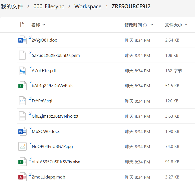This screenshot has width=195, height=183.
Task: Click modified time of ZmoLUdepq.mdb
Action: [137, 177]
